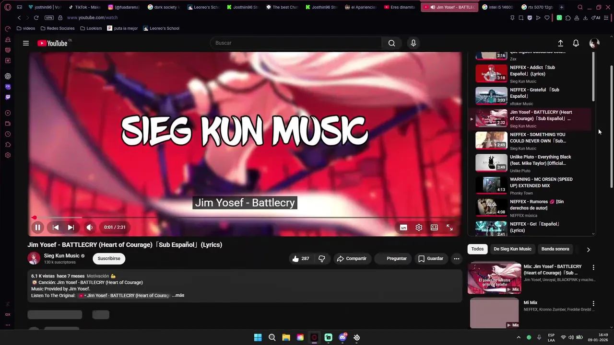
Task: Switch to the dark society Google tab
Action: point(164,7)
